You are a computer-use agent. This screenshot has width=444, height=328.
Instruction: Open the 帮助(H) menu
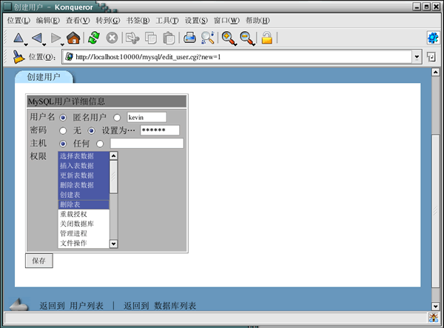[x=258, y=21]
